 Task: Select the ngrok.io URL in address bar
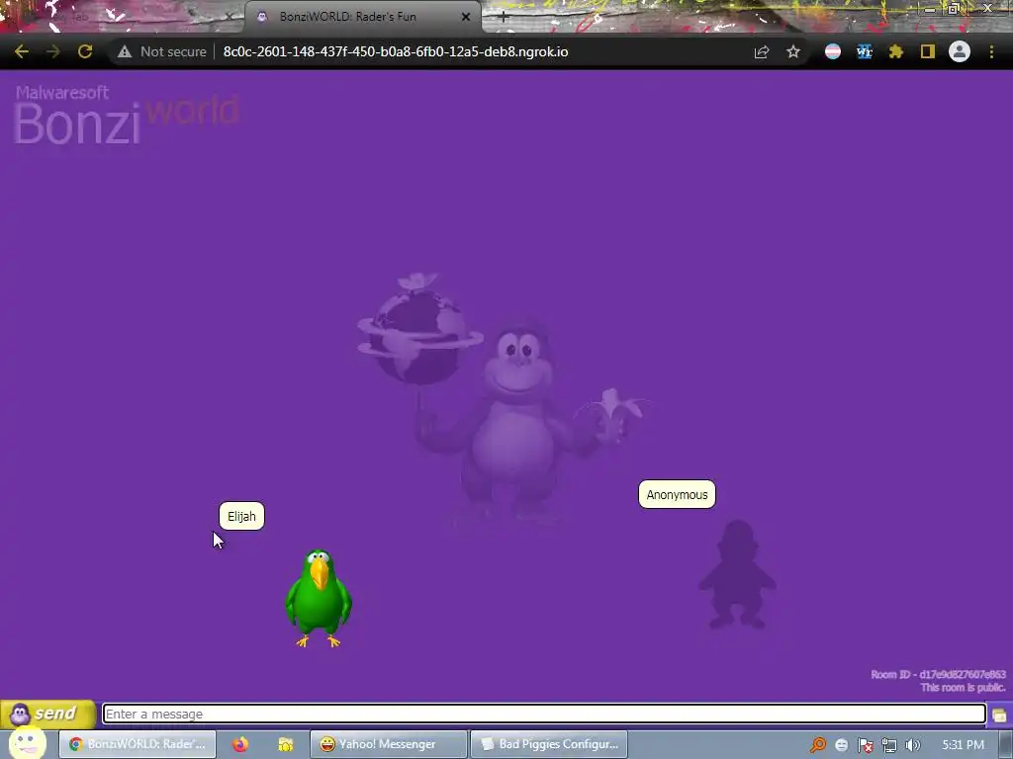pyautogui.click(x=396, y=51)
